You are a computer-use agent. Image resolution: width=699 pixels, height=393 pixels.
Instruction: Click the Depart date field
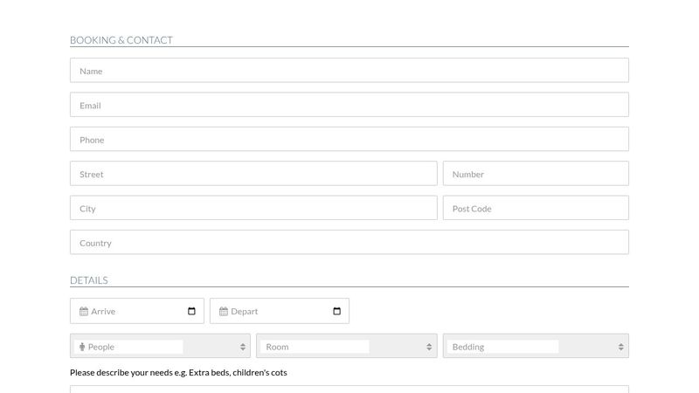click(280, 311)
